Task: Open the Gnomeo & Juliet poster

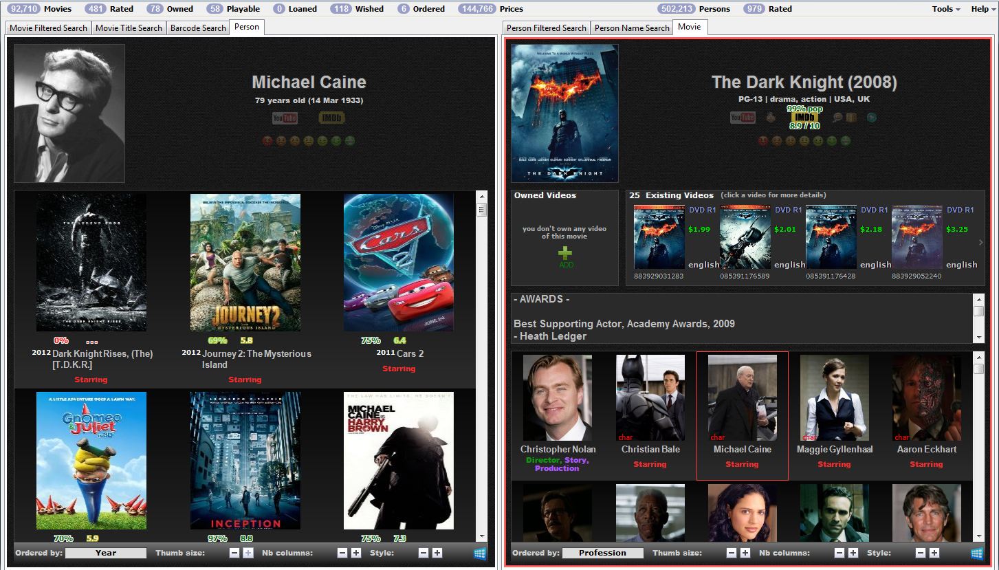Action: (x=91, y=461)
